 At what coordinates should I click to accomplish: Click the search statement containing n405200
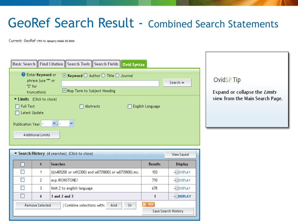[x=95, y=172]
